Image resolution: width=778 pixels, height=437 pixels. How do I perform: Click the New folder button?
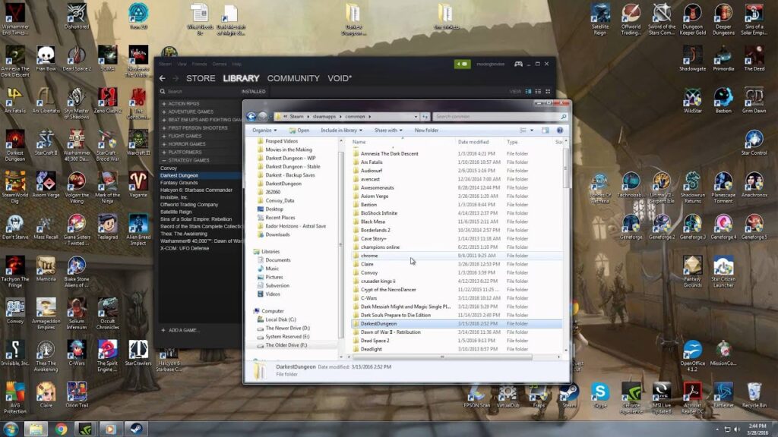click(x=426, y=130)
